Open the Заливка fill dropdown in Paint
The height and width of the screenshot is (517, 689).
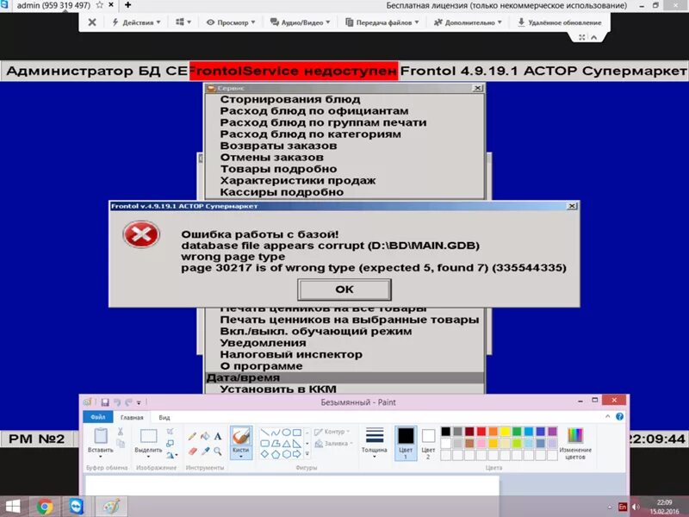(x=334, y=444)
